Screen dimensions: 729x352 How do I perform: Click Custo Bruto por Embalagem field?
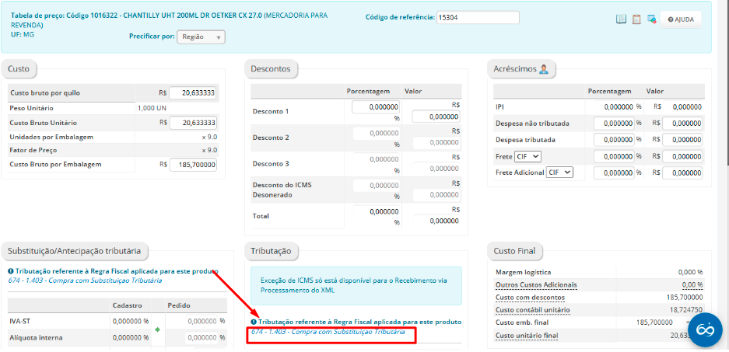[192, 165]
